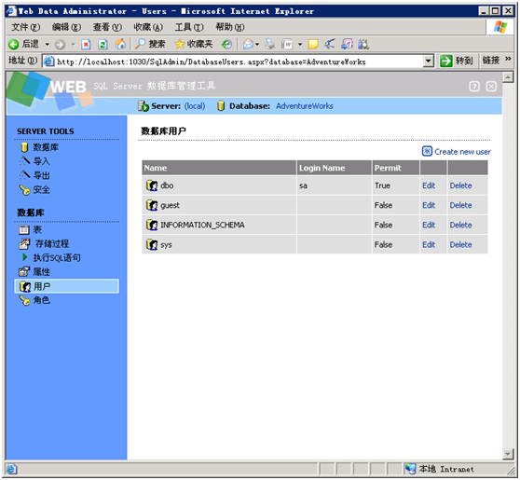Open the Edit icon's dropdown arrow
This screenshot has width=520, height=480.
click(x=300, y=44)
